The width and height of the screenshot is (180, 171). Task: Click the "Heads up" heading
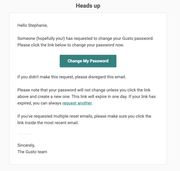[x=88, y=6]
